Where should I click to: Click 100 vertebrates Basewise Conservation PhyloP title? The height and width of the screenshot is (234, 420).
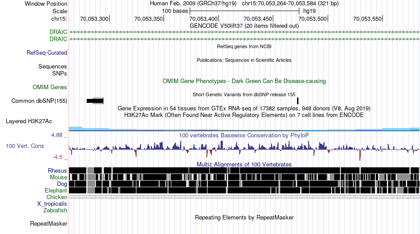tap(244, 135)
